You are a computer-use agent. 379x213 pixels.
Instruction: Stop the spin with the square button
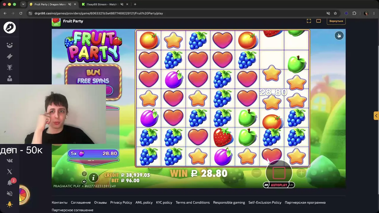coord(279,173)
